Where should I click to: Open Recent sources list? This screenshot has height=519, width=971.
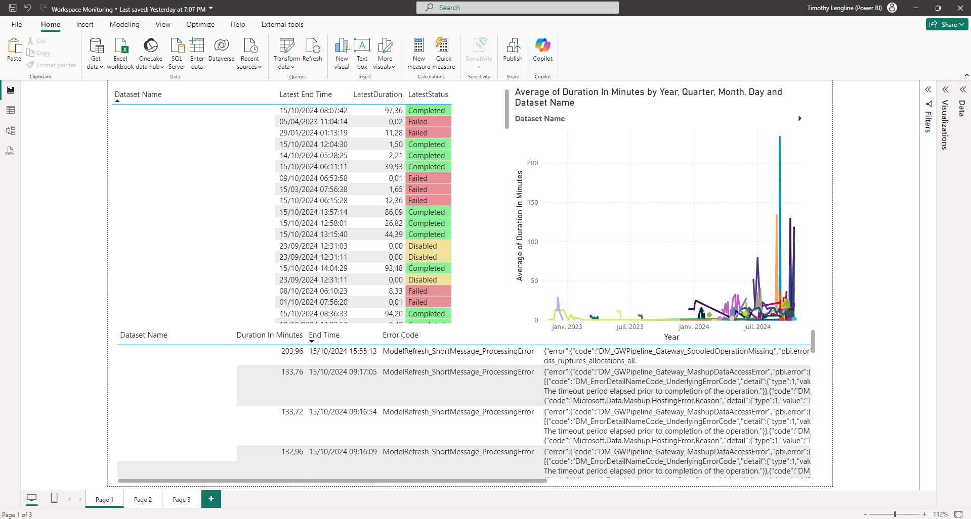point(249,53)
